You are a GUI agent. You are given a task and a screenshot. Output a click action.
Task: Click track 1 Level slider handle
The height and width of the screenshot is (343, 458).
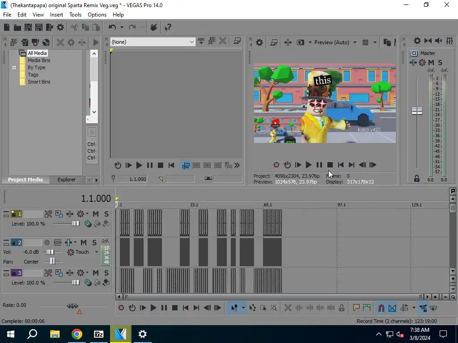[x=75, y=224]
